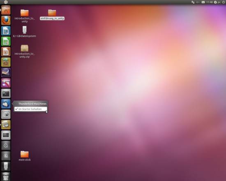Viewport: 226px width, 181px height.
Task: Open the Workspace Switcher in launcher
Action: point(6,135)
